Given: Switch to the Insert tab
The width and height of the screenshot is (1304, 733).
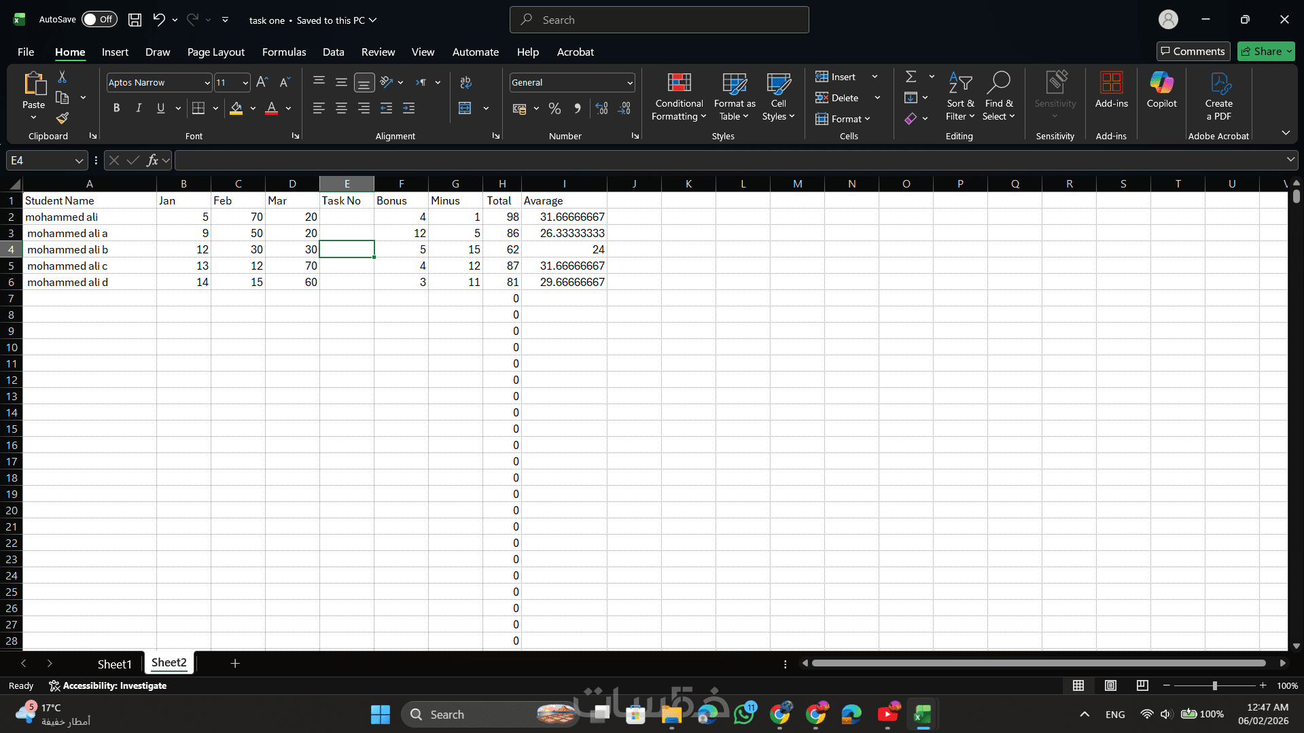Looking at the screenshot, I should point(115,52).
